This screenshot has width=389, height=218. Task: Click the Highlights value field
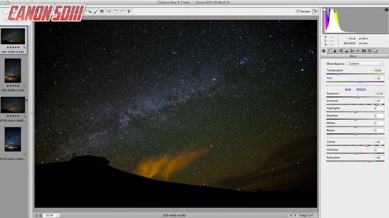pyautogui.click(x=379, y=108)
